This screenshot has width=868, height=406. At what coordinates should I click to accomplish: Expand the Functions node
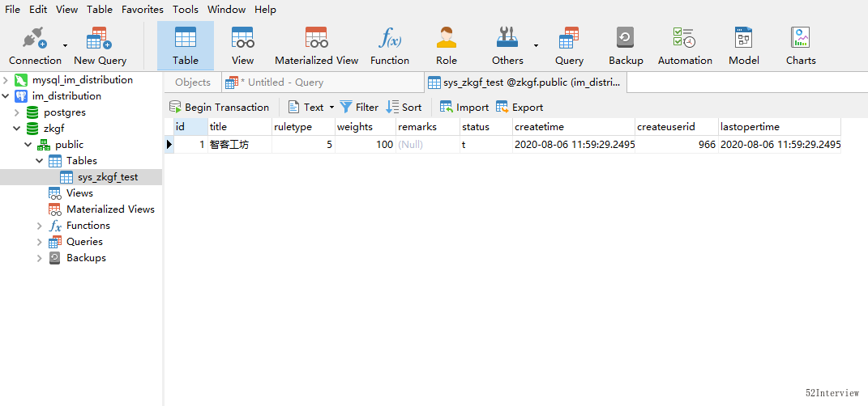39,226
